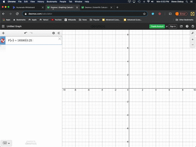196x147 pixels.
Task: Click the add item plus button in expression list
Action: 3,33
